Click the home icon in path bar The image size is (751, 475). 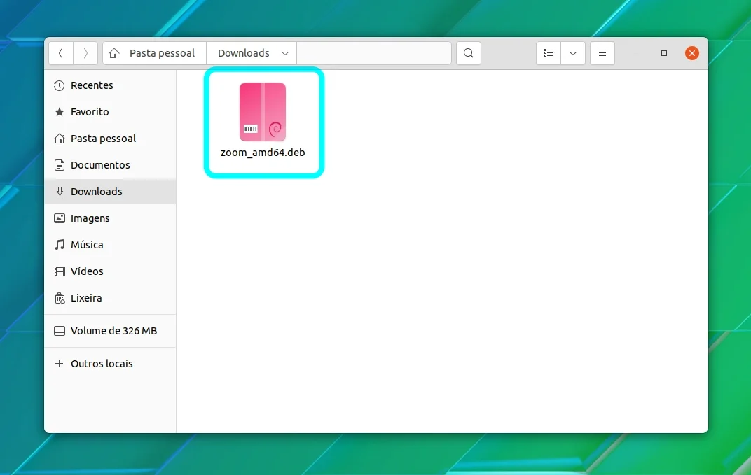pyautogui.click(x=114, y=53)
